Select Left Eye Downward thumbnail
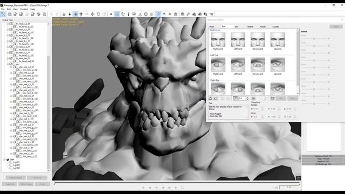The image size is (345, 194). click(x=258, y=65)
